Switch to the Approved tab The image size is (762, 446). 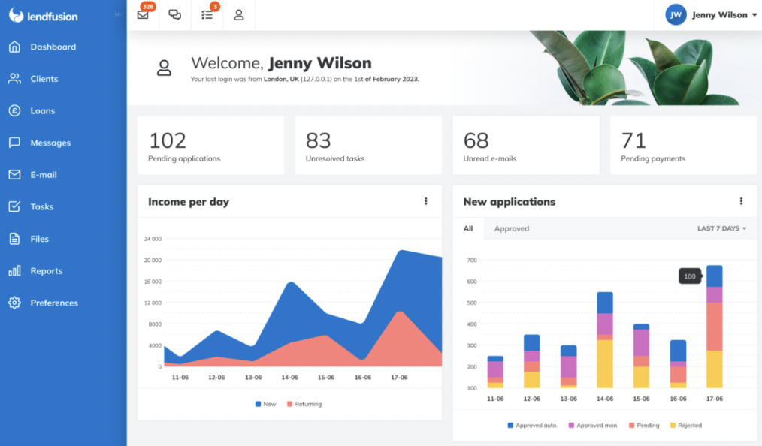coord(512,228)
